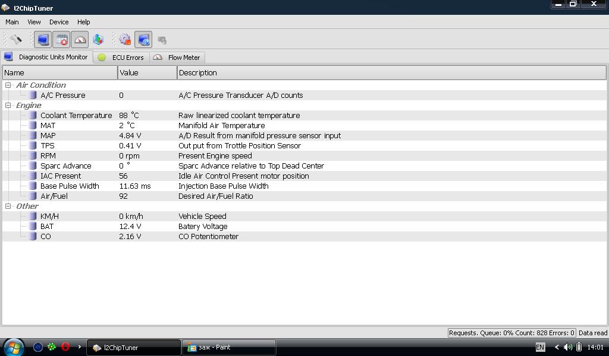Open the Main menu

coord(12,22)
